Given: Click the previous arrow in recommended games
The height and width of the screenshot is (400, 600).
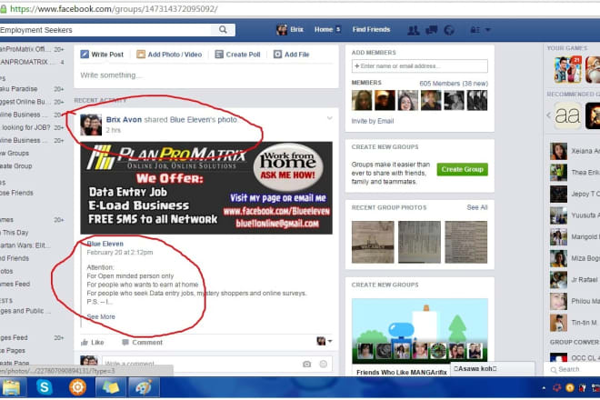Looking at the screenshot, I should tap(548, 115).
